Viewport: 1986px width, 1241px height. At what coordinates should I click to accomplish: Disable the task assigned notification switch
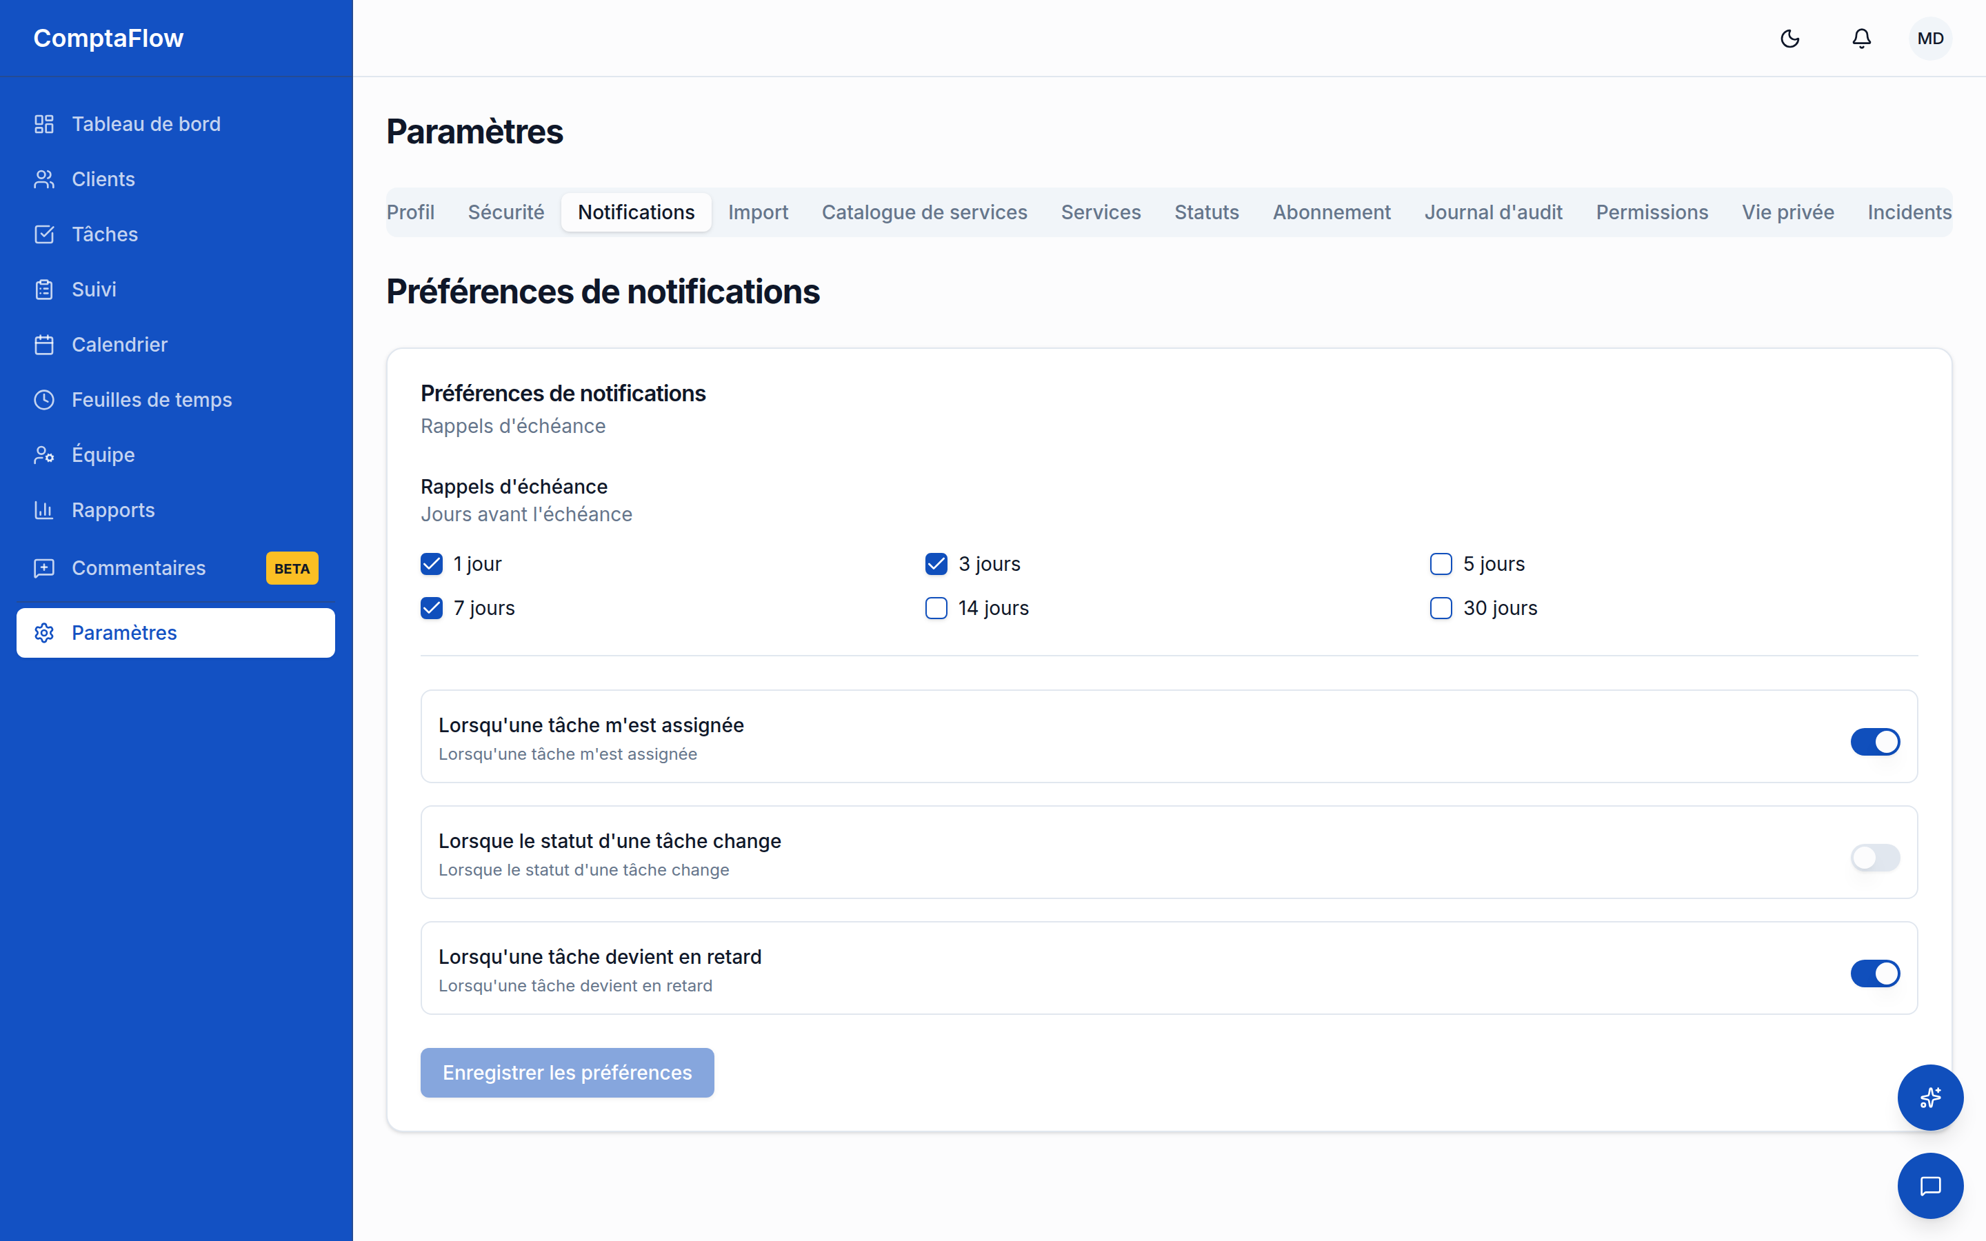(x=1875, y=742)
